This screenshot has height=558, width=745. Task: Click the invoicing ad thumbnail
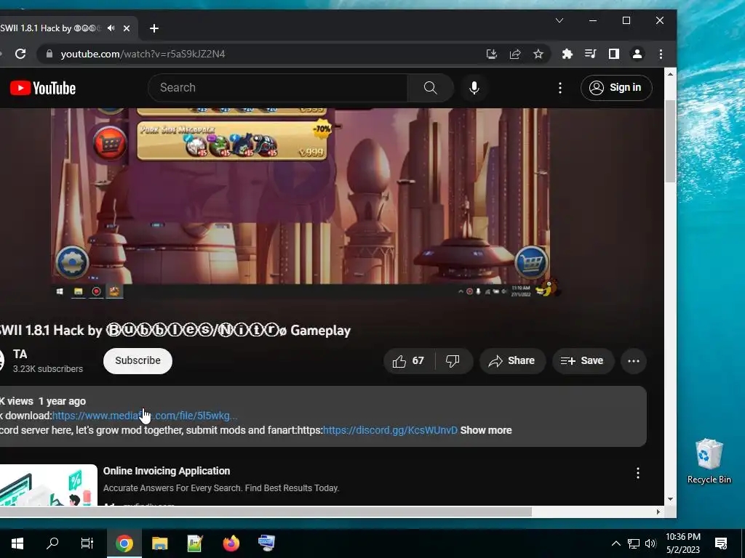click(49, 485)
